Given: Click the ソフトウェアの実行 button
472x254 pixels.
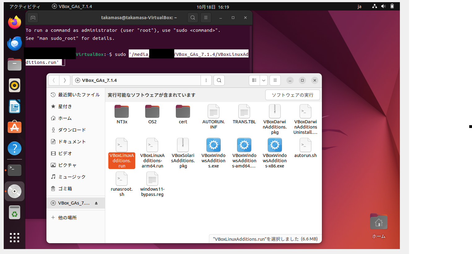Looking at the screenshot, I should (x=292, y=95).
